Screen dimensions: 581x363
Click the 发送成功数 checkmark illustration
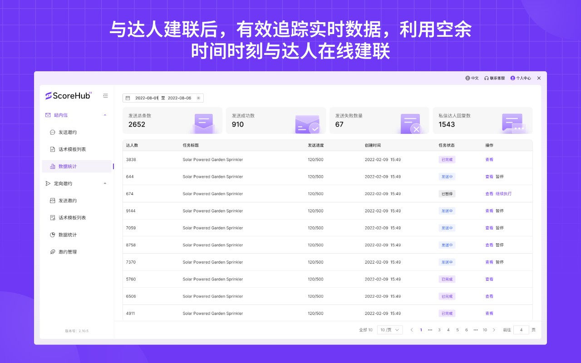coord(307,124)
